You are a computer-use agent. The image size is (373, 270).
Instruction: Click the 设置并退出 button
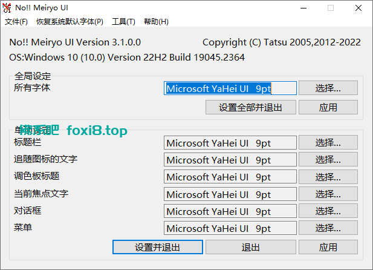pos(158,247)
